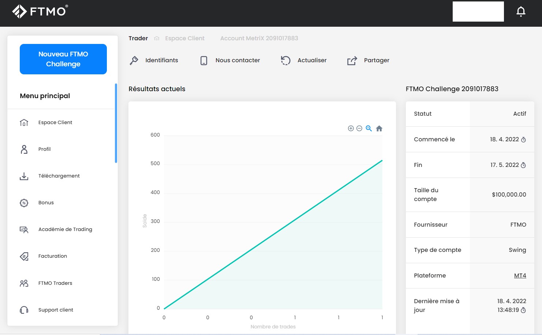Open Espace Client in sidebar menu
Image resolution: width=542 pixels, height=335 pixels.
click(55, 123)
